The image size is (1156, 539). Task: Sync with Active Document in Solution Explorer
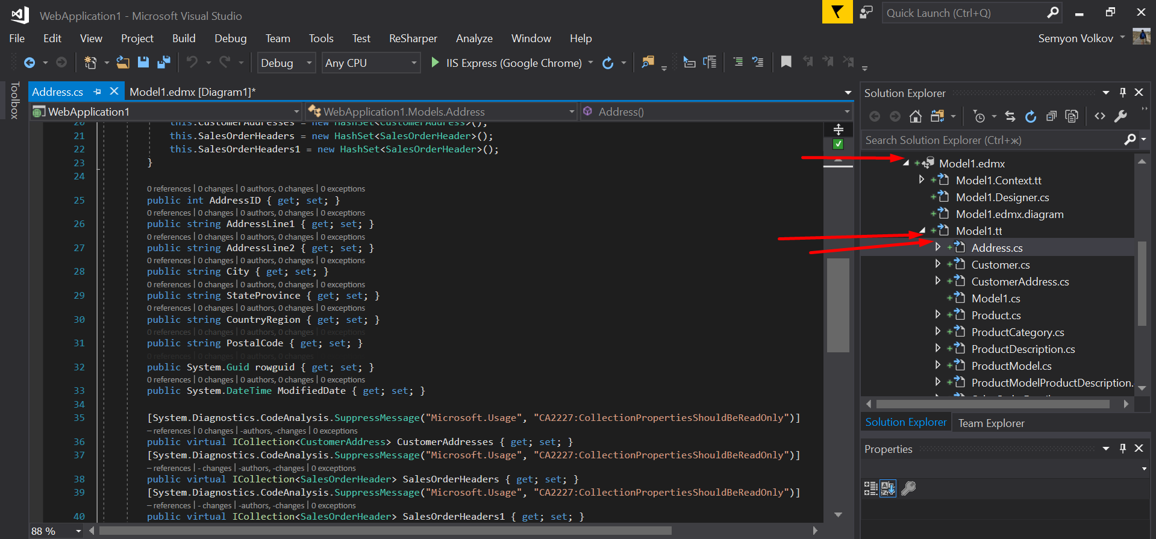1010,116
